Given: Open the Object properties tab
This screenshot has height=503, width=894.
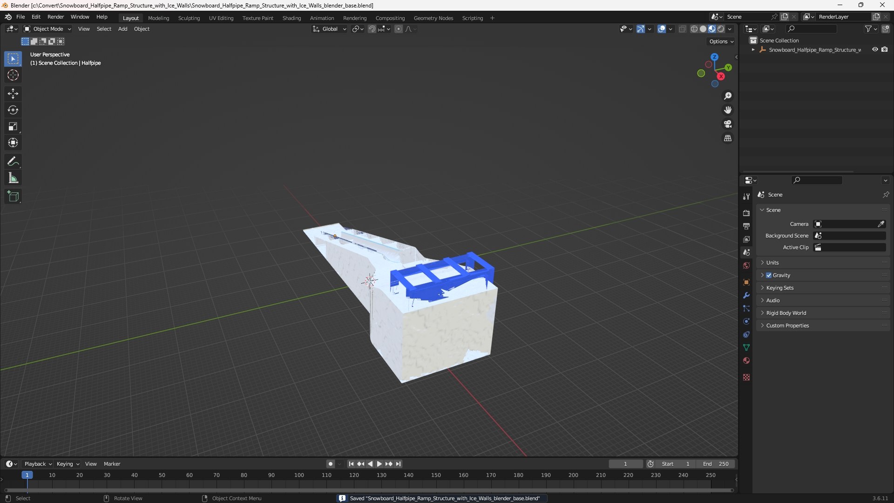Looking at the screenshot, I should 746,282.
